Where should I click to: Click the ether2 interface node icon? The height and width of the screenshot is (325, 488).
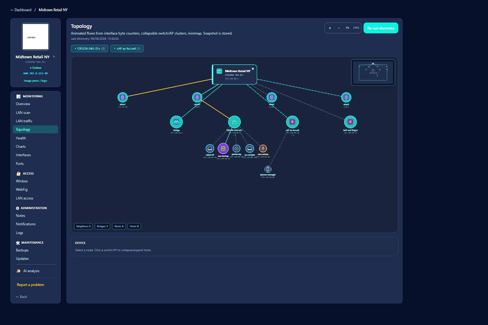197,97
